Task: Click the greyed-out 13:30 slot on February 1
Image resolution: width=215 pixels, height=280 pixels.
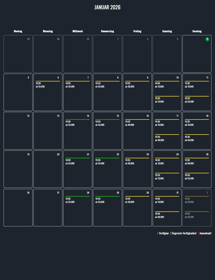Action: [x=197, y=200]
